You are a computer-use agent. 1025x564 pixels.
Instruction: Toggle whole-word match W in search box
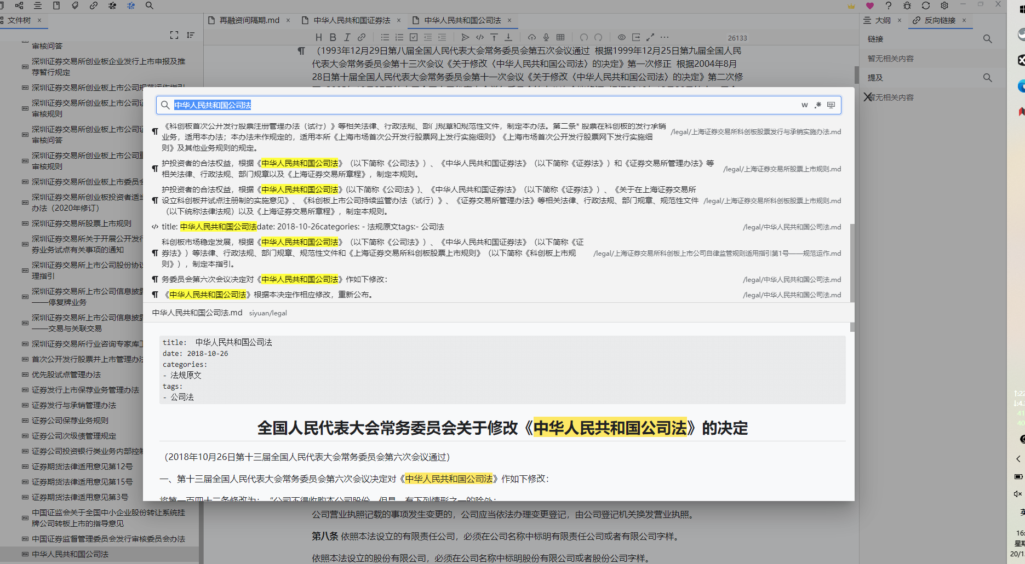(804, 105)
